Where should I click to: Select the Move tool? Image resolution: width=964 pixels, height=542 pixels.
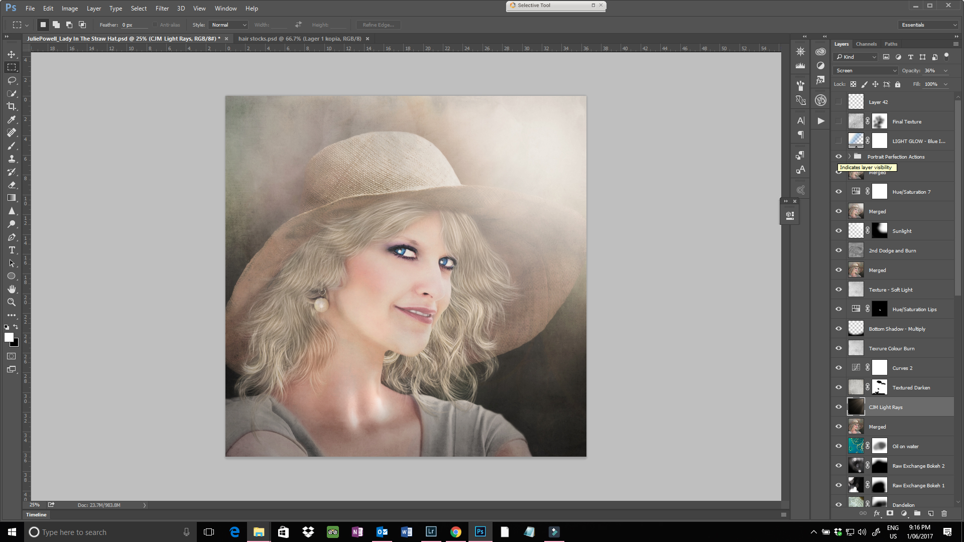(x=12, y=54)
